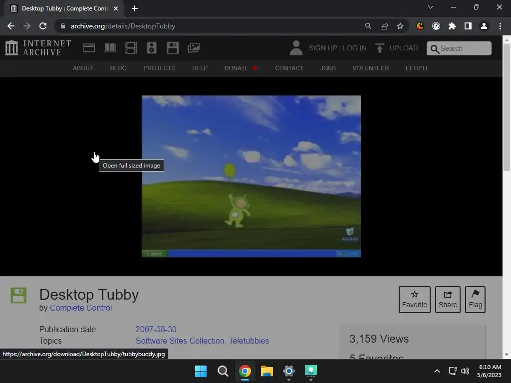The image size is (511, 383).
Task: Open the volume tray icon
Action: tap(465, 371)
